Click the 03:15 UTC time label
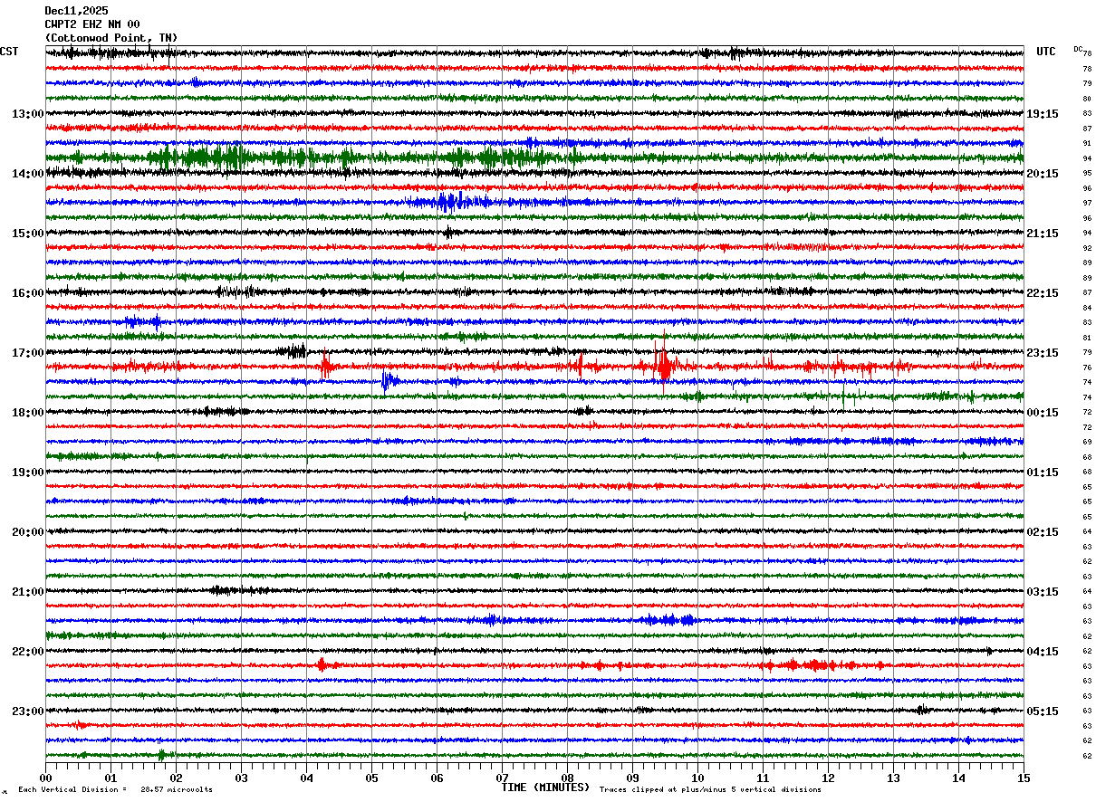Image resolution: width=1096 pixels, height=802 pixels. point(1042,592)
